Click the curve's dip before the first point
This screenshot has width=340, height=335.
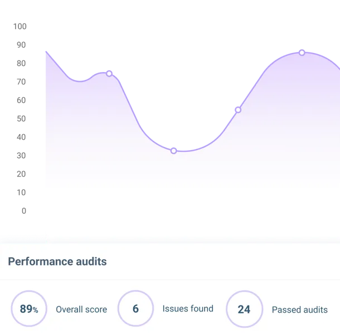[x=79, y=81]
